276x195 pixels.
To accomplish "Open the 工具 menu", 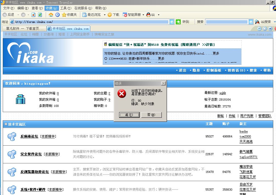I will click(65, 8).
